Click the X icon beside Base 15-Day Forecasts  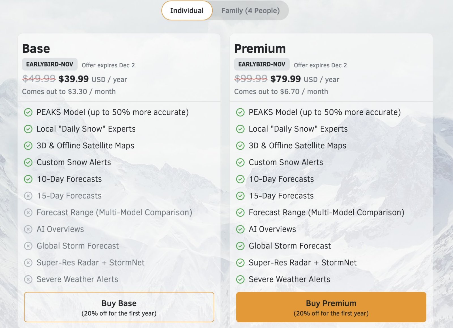coord(28,196)
